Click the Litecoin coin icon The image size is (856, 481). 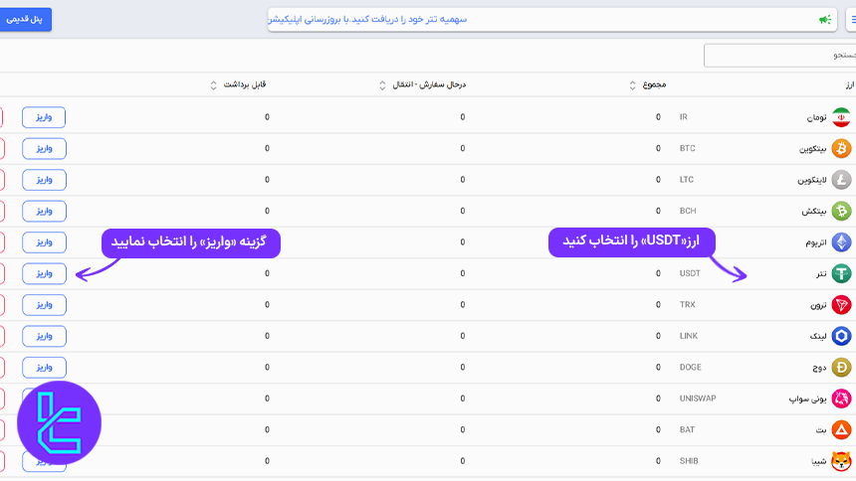(841, 180)
